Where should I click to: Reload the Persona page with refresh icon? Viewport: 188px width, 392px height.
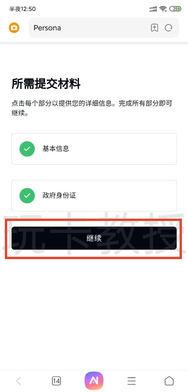click(168, 28)
